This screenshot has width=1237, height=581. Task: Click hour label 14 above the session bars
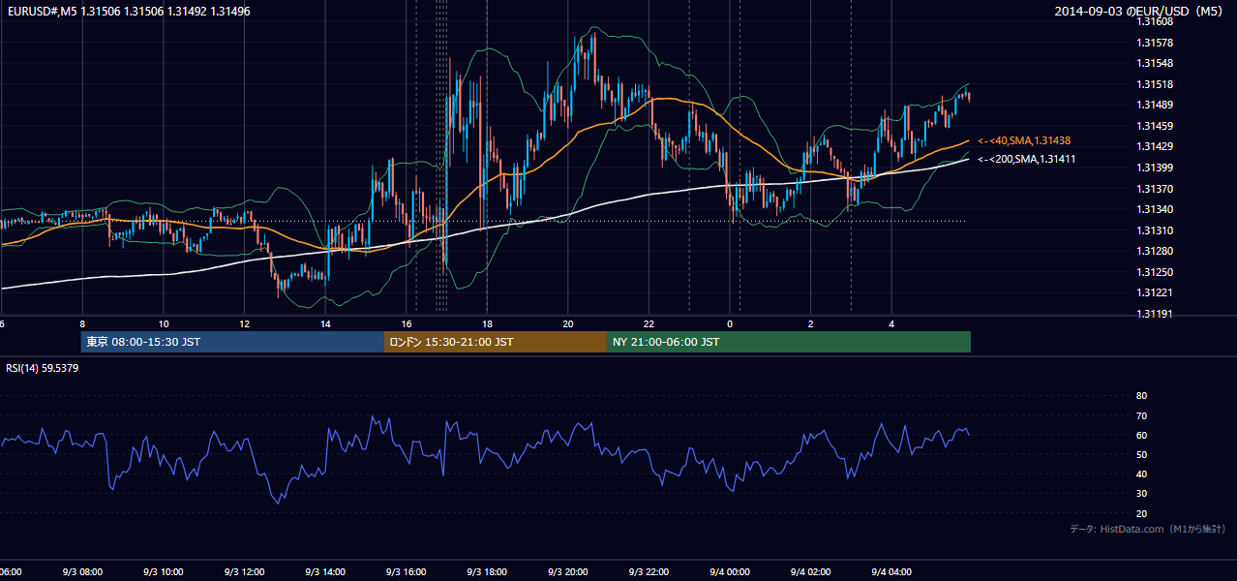point(326,323)
